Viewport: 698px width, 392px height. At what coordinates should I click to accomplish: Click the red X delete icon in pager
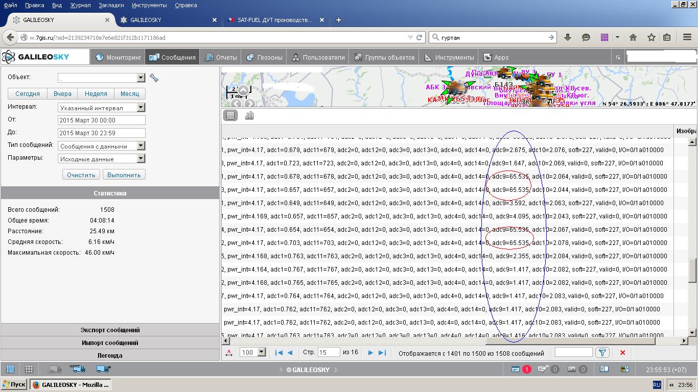coord(622,352)
